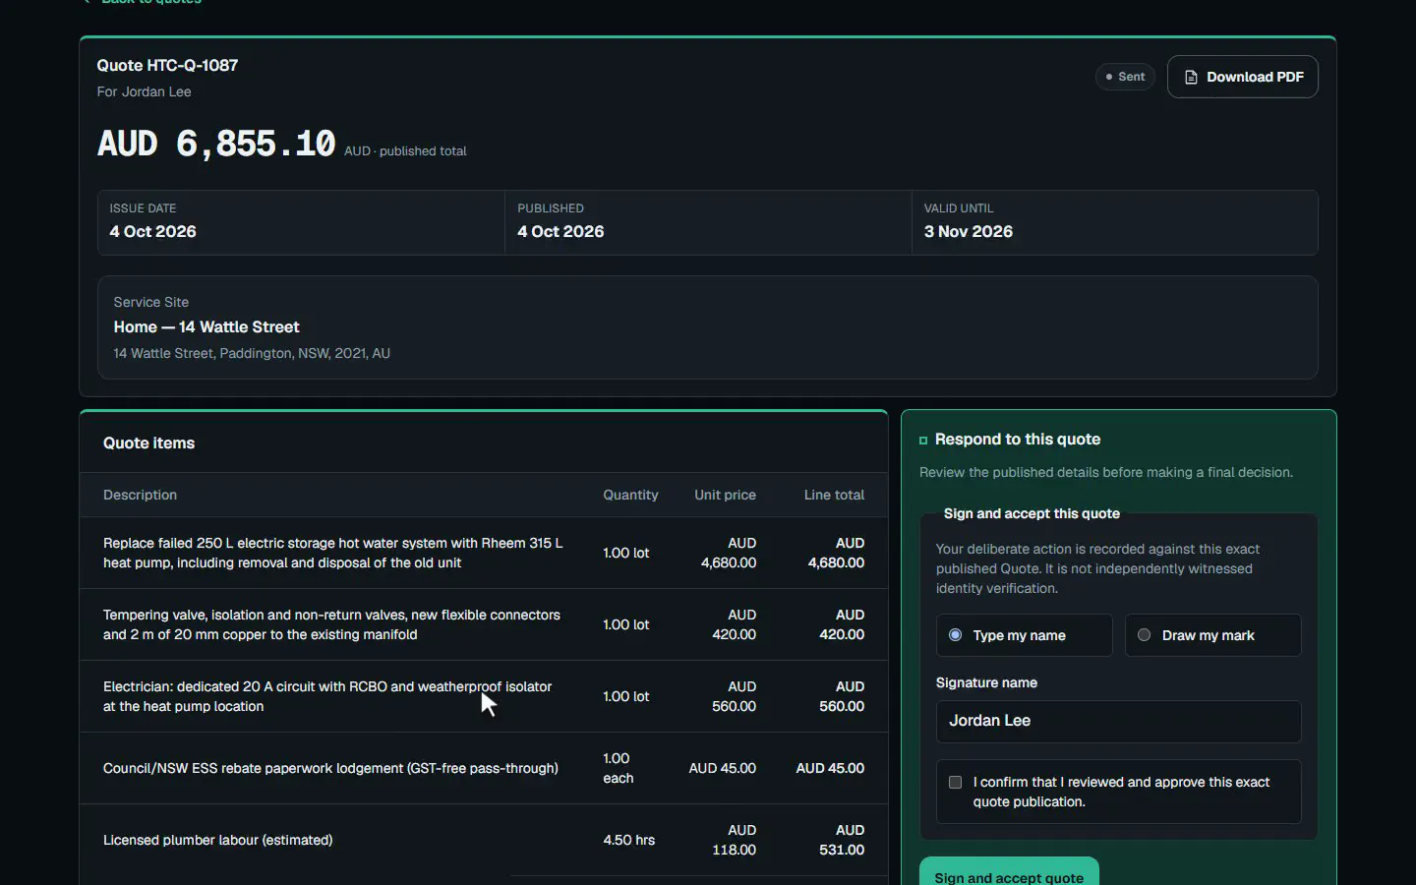The image size is (1416, 885).
Task: Click the AUD 45.00 unit price for rebate paperwork
Action: point(722,768)
